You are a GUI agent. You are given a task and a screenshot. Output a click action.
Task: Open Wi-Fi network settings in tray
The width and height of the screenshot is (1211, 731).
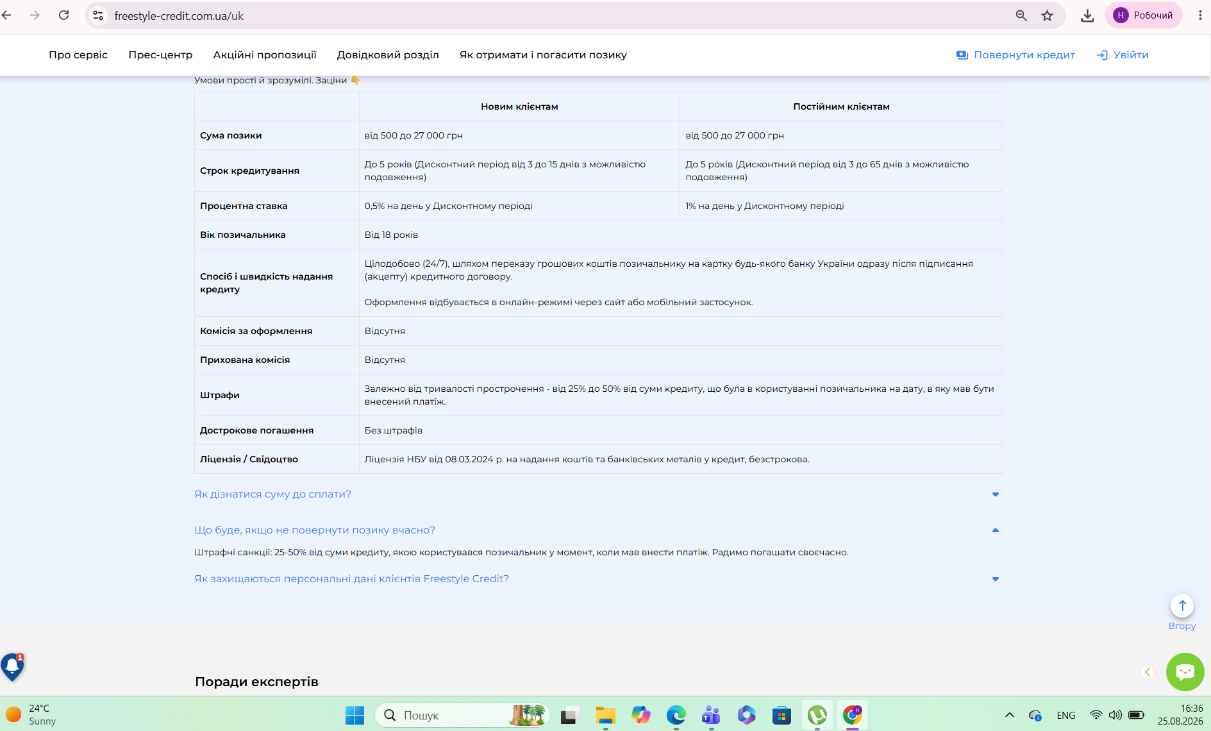(1096, 715)
